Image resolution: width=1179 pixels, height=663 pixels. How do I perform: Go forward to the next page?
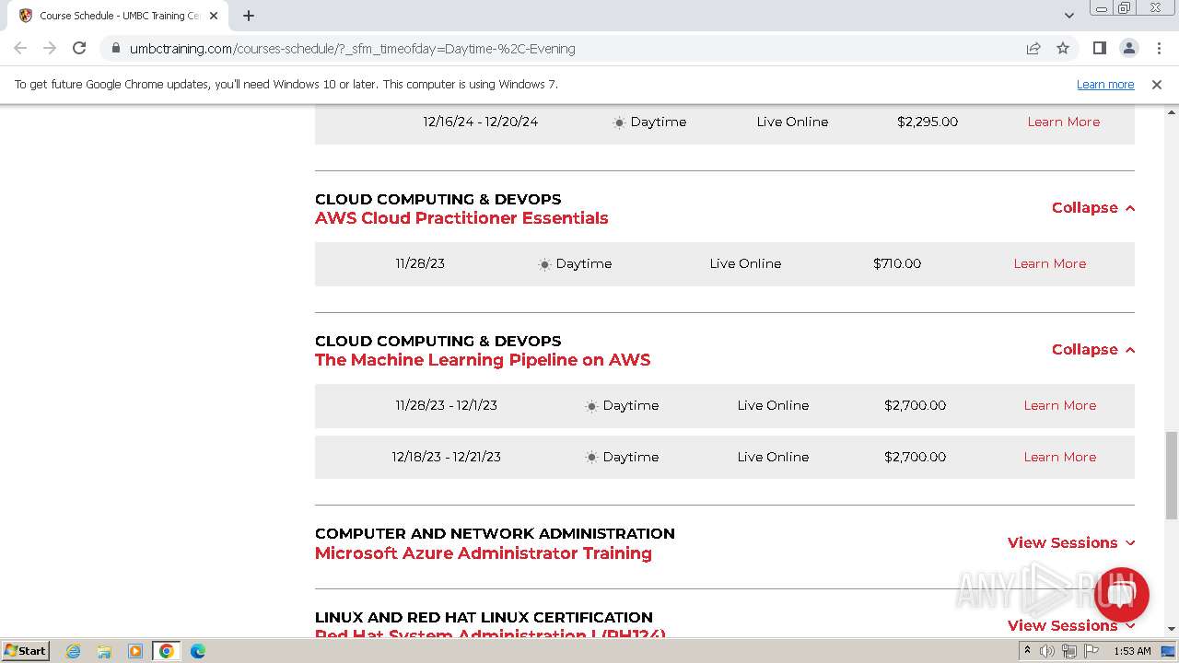click(50, 49)
